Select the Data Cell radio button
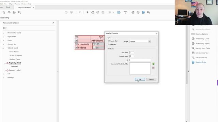The image size is (218, 122). (x=109, y=44)
